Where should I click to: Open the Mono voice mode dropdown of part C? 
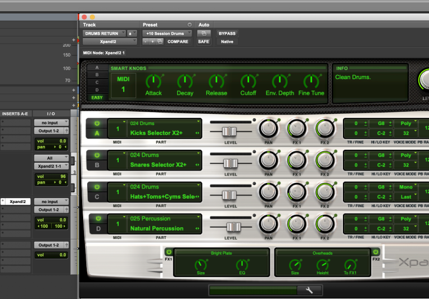click(407, 187)
